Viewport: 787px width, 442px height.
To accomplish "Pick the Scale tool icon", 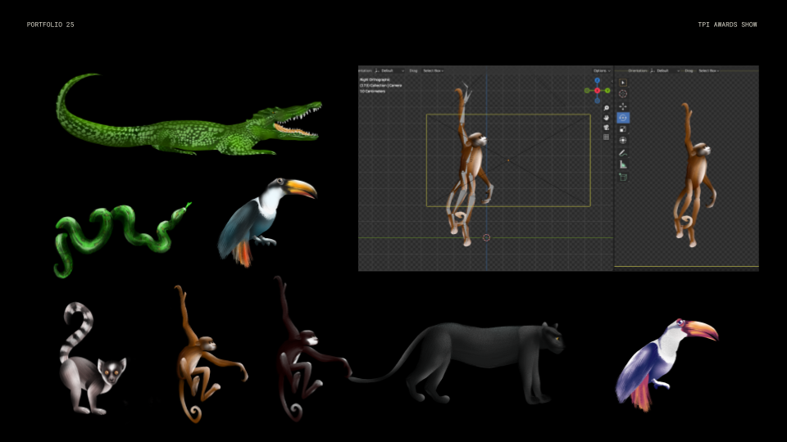I will (623, 129).
